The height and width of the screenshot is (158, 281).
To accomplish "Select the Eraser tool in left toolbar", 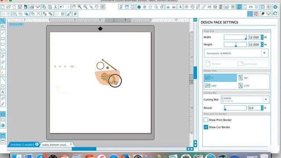I will 3,98.
